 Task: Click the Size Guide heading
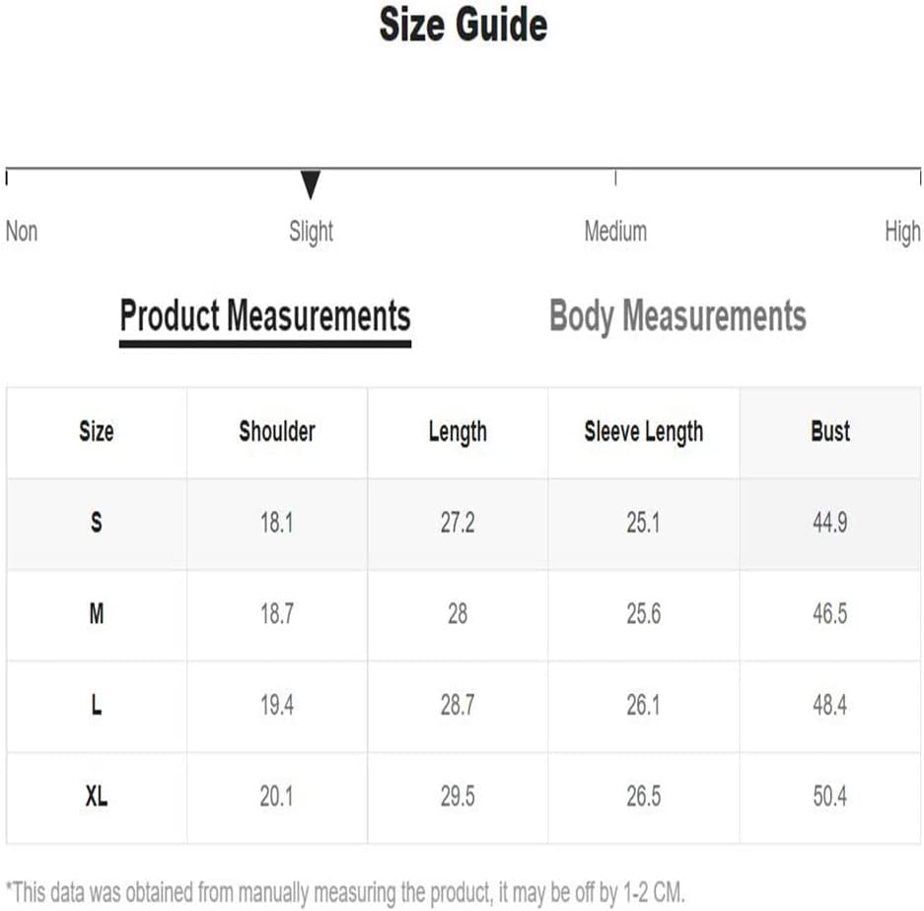tap(463, 25)
